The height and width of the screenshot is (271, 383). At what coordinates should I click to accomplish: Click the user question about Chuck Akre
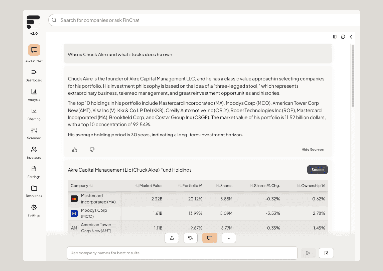pyautogui.click(x=120, y=55)
